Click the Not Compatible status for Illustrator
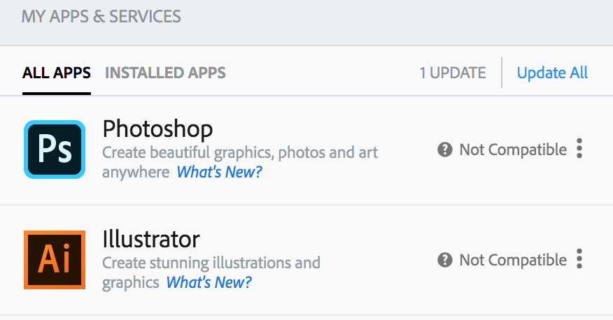 tap(512, 260)
